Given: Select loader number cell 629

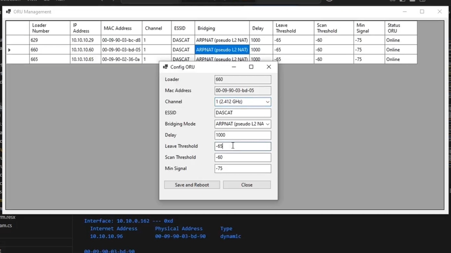Looking at the screenshot, I should [x=49, y=40].
